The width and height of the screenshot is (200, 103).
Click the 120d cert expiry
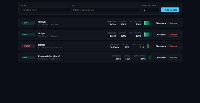(138, 36)
